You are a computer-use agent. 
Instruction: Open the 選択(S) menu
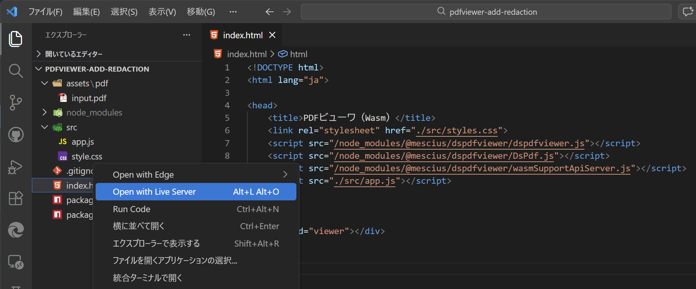click(x=124, y=12)
